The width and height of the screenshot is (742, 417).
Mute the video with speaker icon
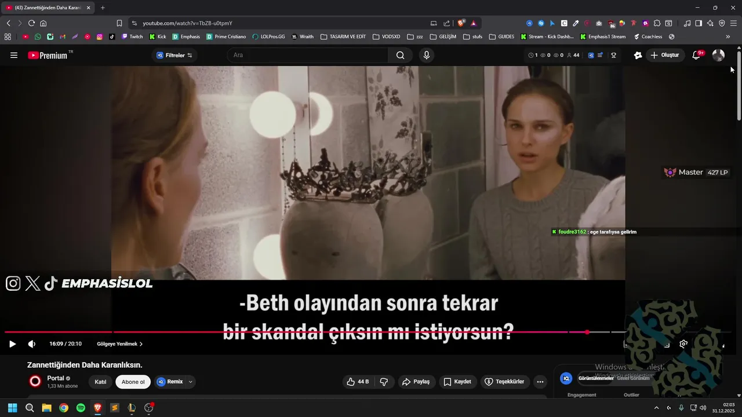pos(32,344)
